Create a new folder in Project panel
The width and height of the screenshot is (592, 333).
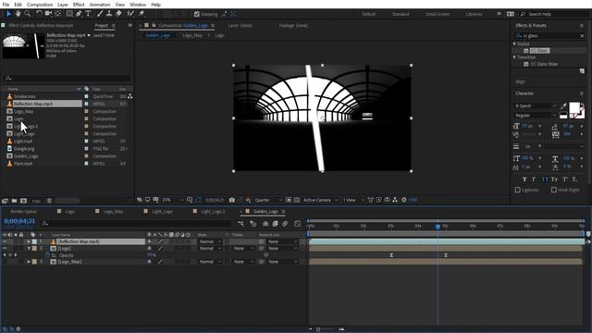click(15, 201)
